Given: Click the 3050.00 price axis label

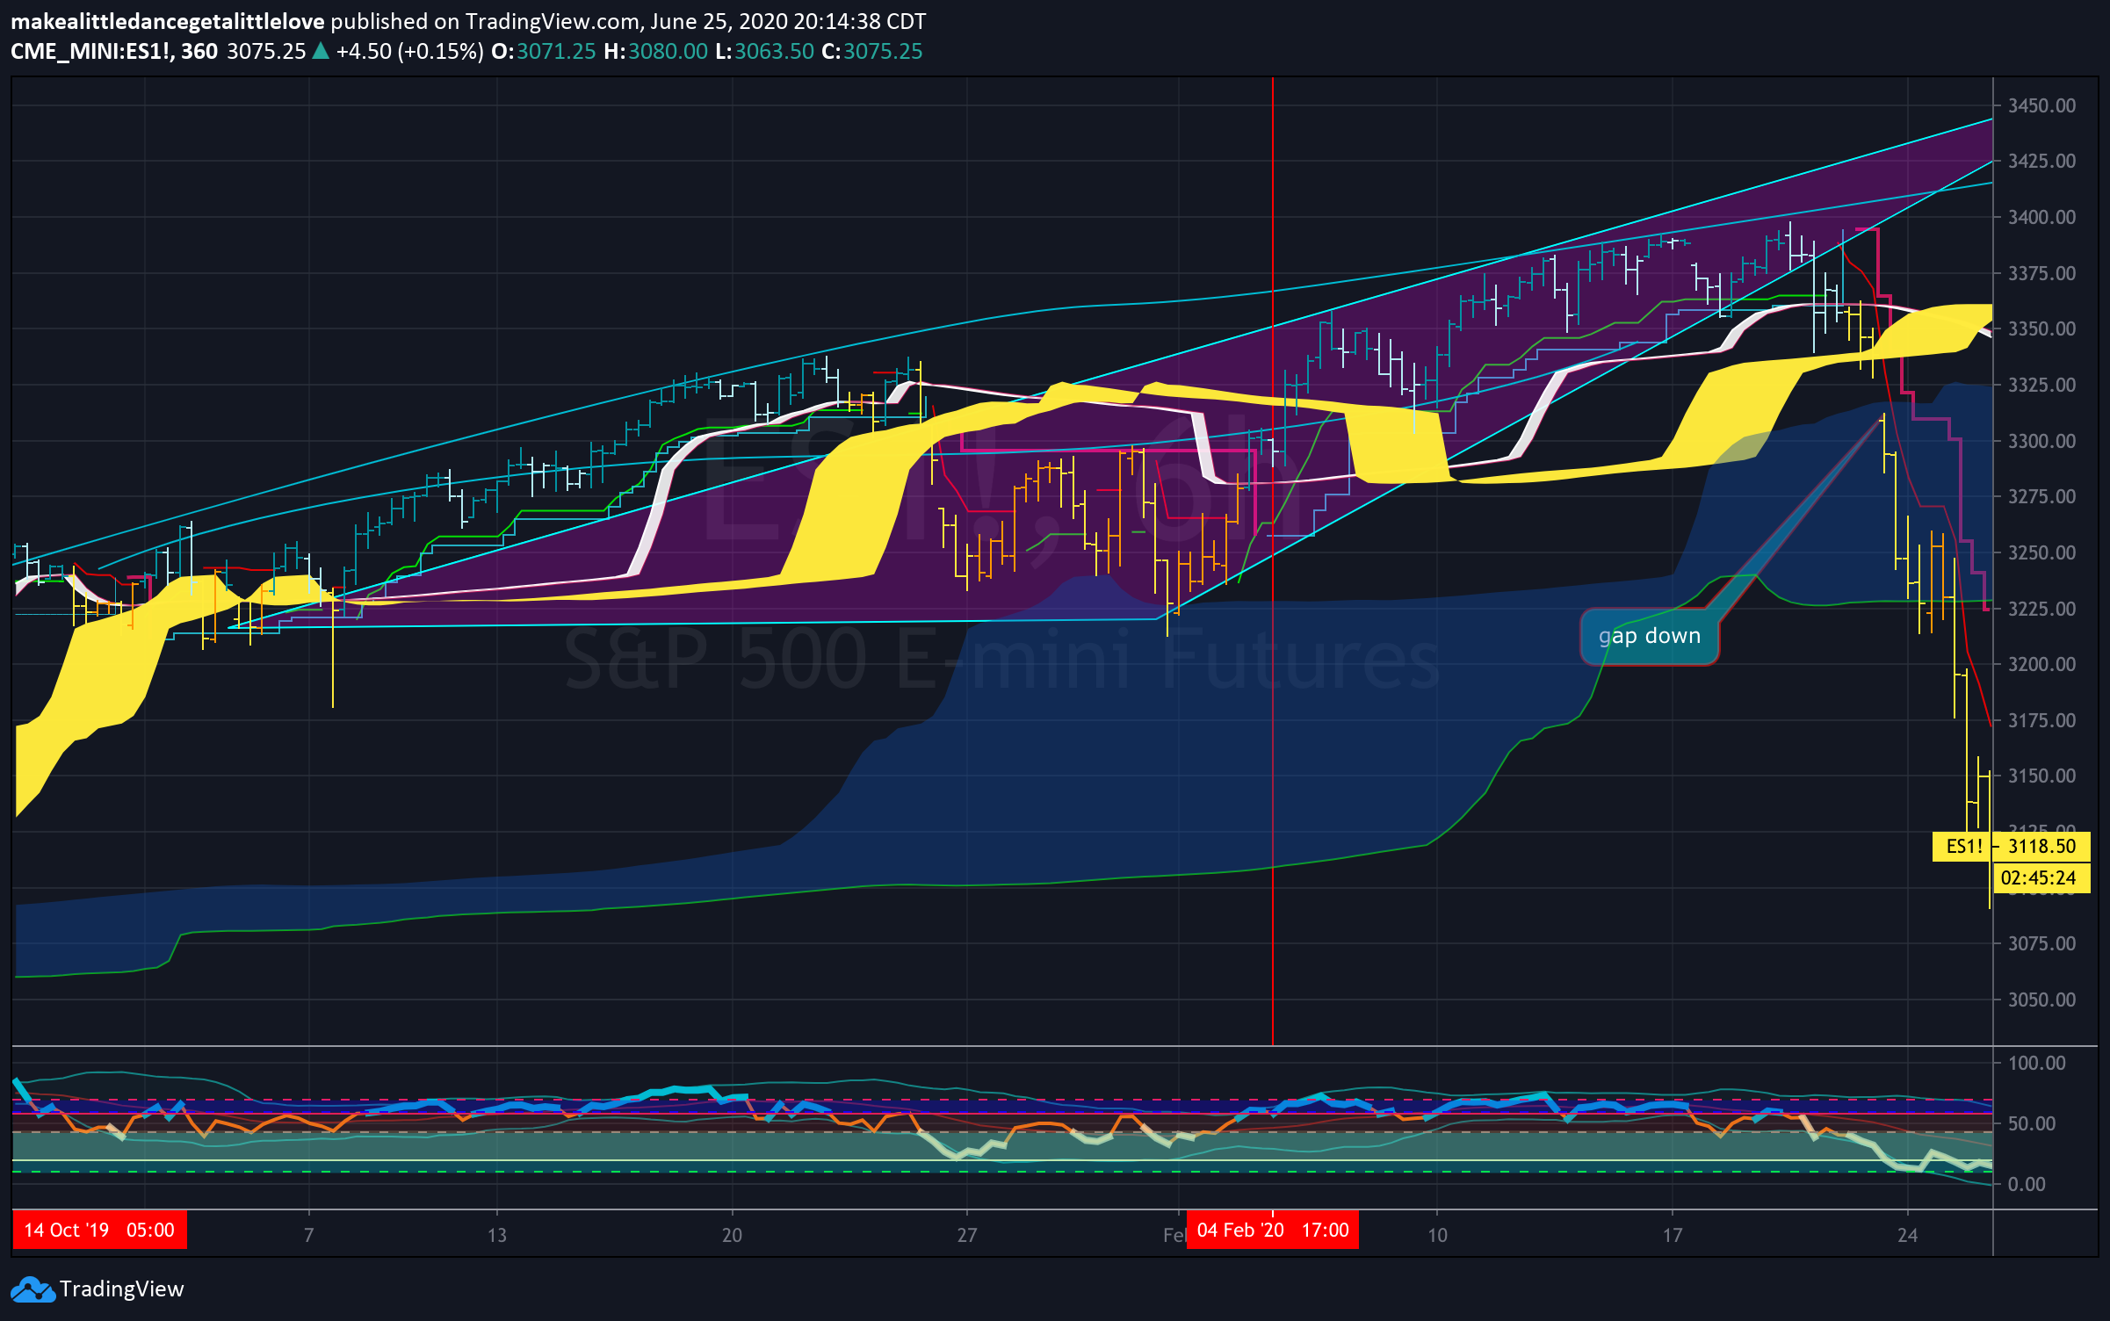Looking at the screenshot, I should [x=2041, y=1000].
